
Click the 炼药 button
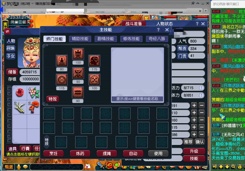(x=80, y=154)
